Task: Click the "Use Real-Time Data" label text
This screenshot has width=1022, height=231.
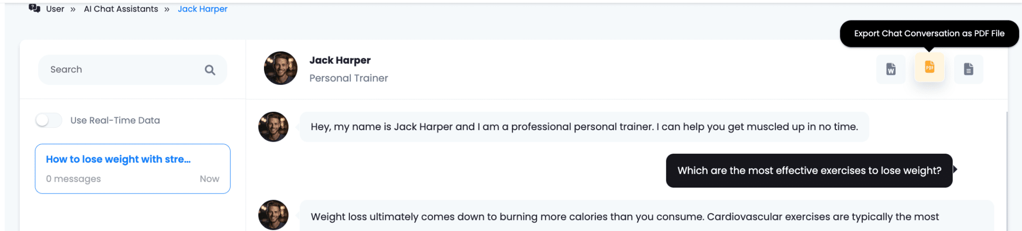Action: pyautogui.click(x=115, y=120)
